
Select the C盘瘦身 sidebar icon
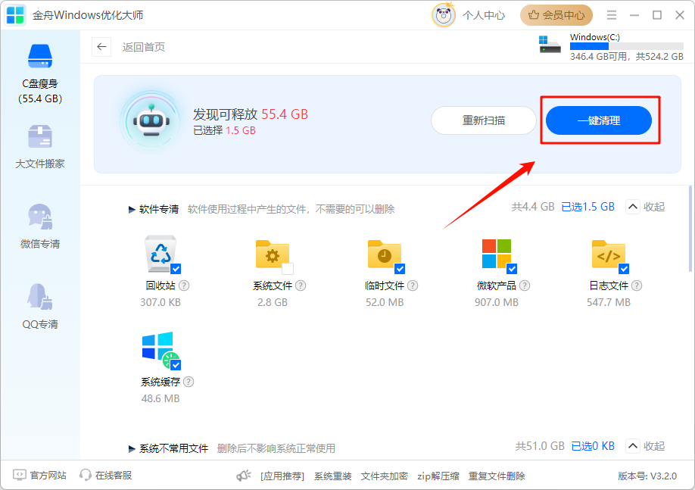click(x=39, y=63)
